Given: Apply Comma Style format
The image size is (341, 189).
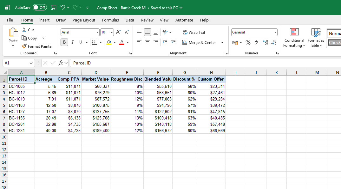Looking at the screenshot, I should tap(256, 42).
